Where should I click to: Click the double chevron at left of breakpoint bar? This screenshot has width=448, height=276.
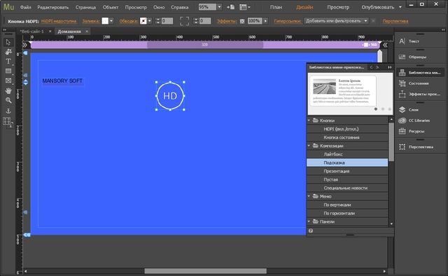(x=25, y=45)
